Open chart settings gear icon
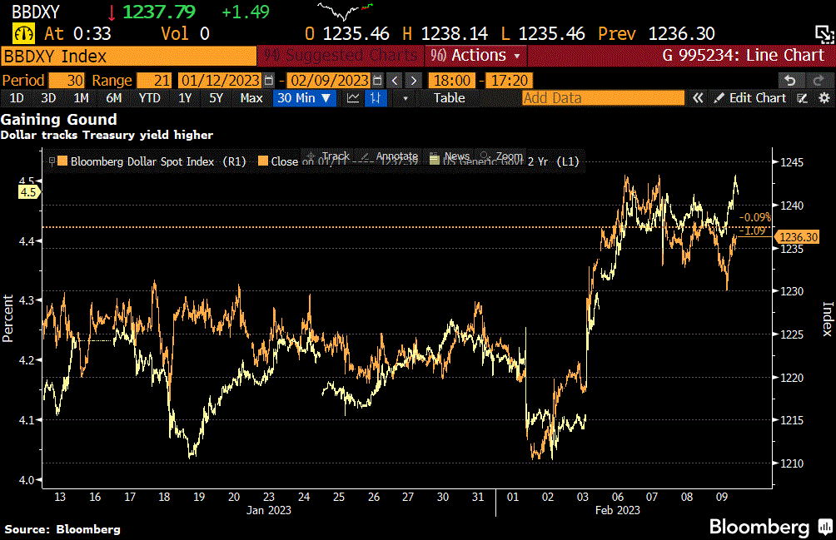This screenshot has height=540, width=836. 824,98
